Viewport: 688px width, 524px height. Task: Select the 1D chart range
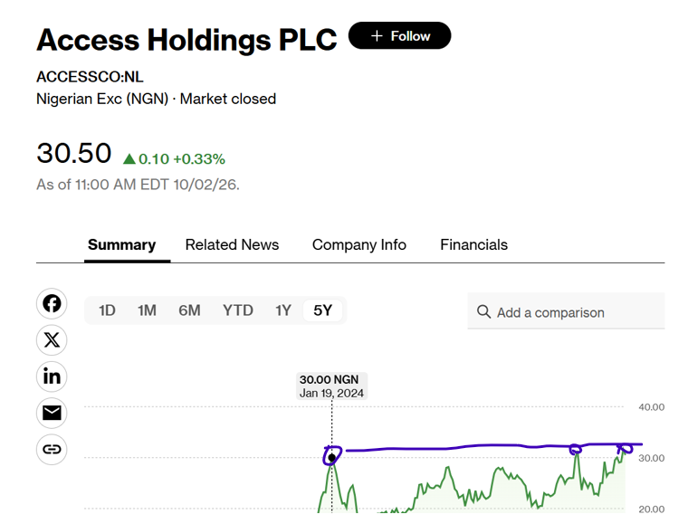[x=107, y=310]
